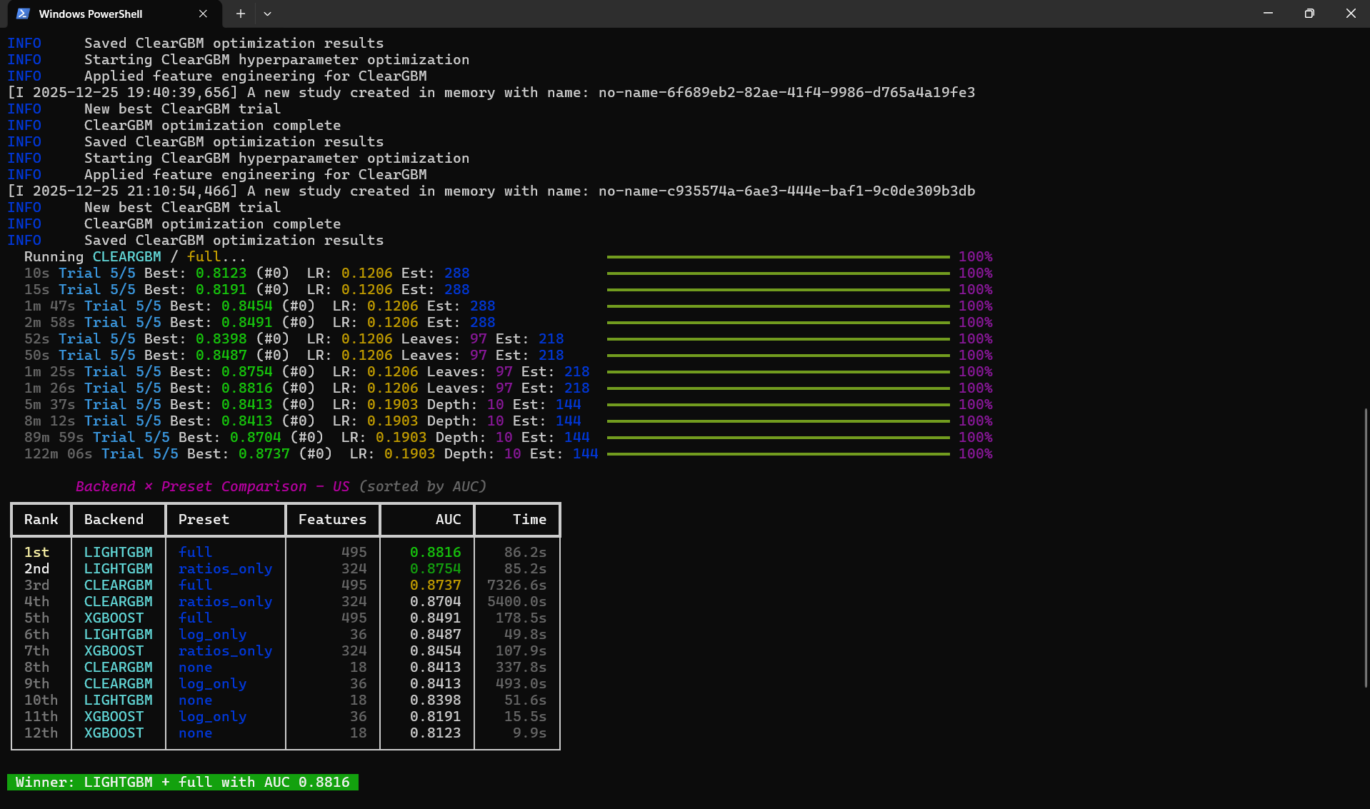The image size is (1370, 809).
Task: Click table AUC cell 0.8398 in 10th row
Action: (435, 700)
